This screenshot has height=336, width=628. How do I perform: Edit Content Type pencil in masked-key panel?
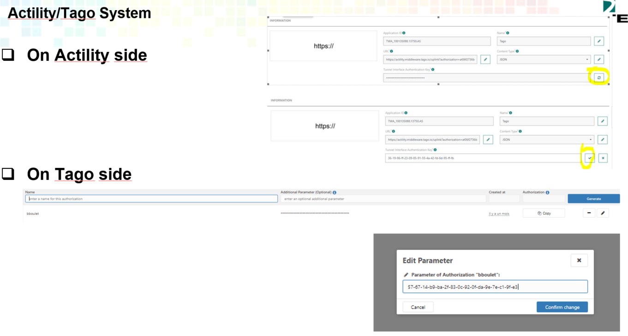click(x=599, y=59)
